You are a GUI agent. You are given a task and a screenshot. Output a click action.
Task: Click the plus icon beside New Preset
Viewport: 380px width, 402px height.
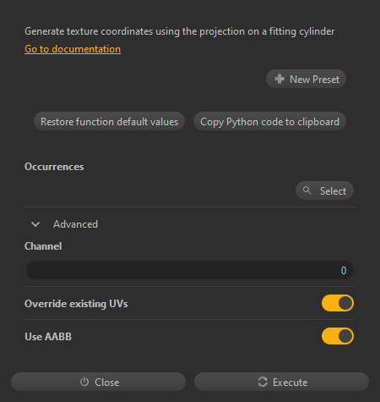[280, 79]
